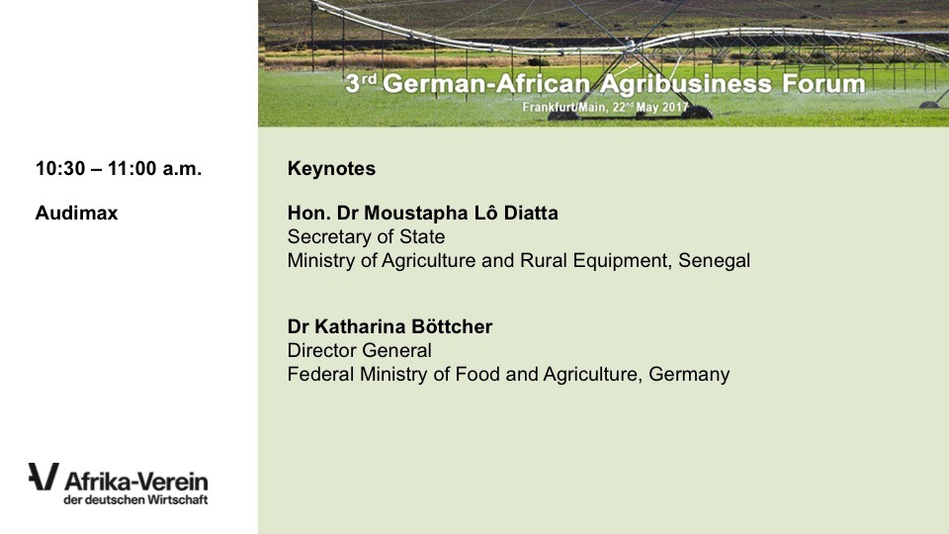949x534 pixels.
Task: Click the 'Director General' title line
Action: 359,350
